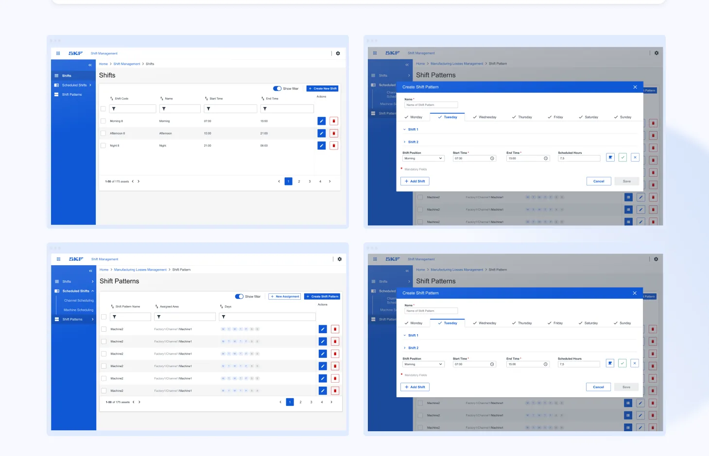Edit the first Machine2 row on the undimmed Shift Patterns page
The image size is (709, 456).
click(323, 329)
